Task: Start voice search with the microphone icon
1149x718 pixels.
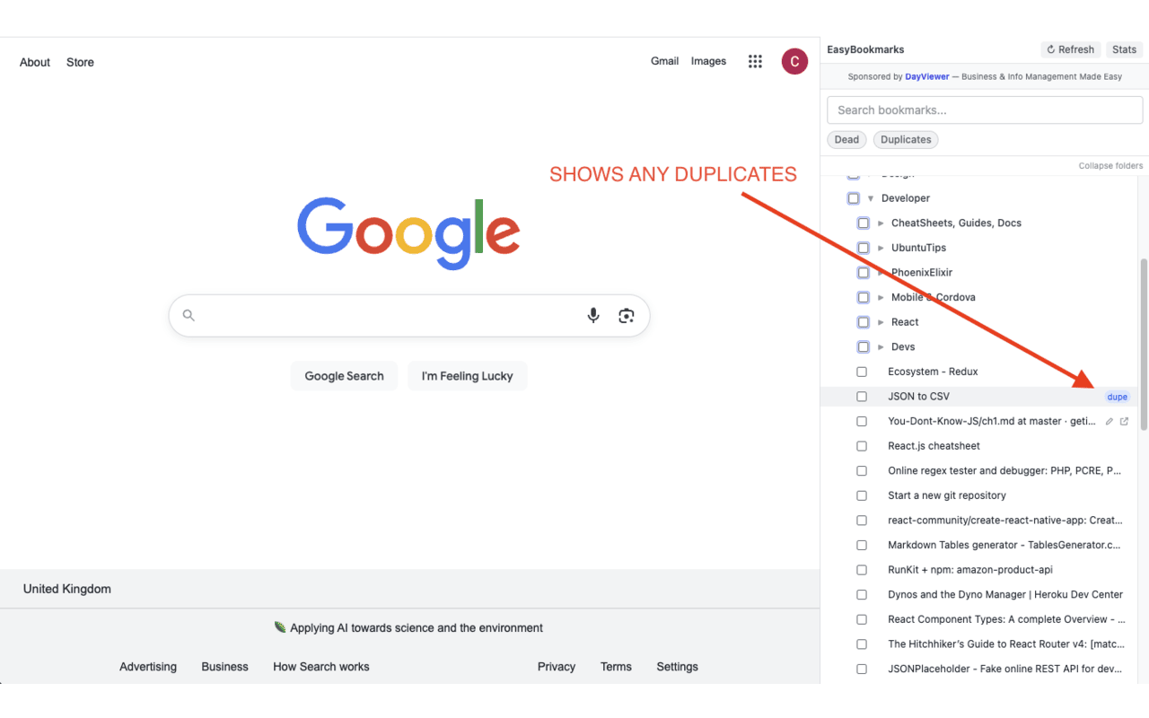Action: click(x=593, y=315)
